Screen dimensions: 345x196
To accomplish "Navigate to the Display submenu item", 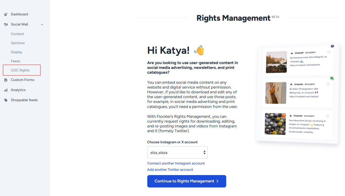I will tap(17, 52).
